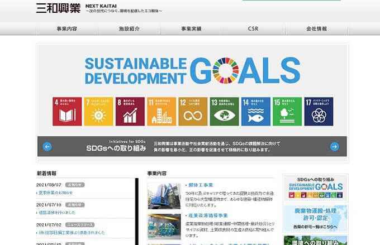Screen dimensions: 380x245
Task: Click SDG goal 12 infinity loop icon
Action: tap(193, 112)
